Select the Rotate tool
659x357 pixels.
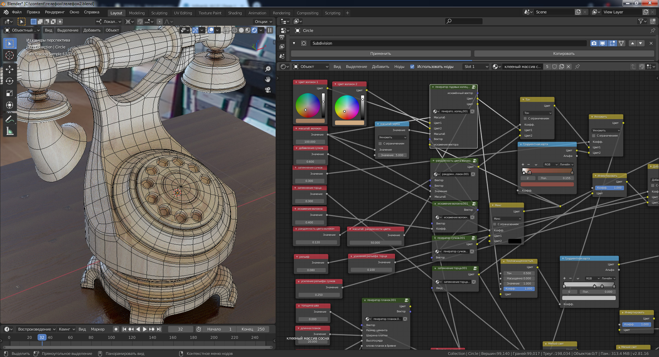pyautogui.click(x=10, y=81)
